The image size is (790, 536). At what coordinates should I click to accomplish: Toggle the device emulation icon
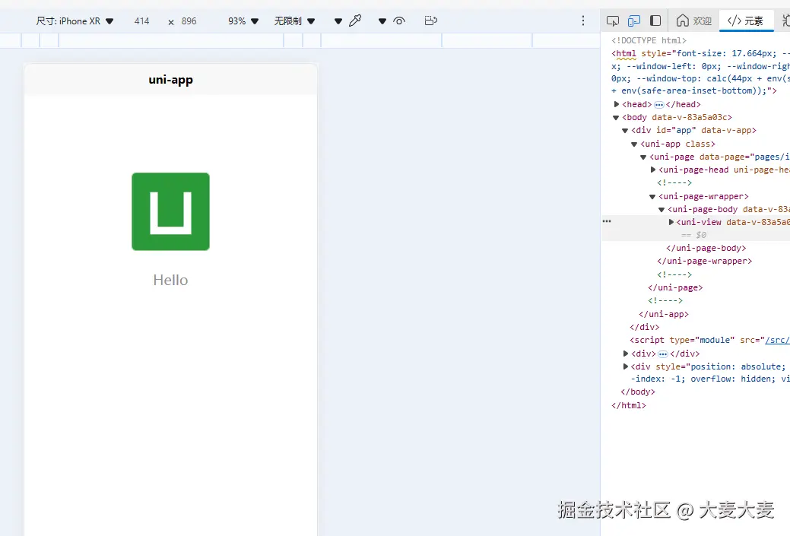click(634, 21)
